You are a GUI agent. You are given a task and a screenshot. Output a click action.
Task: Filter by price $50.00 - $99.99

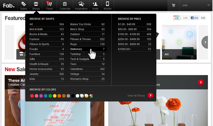tap(134, 29)
